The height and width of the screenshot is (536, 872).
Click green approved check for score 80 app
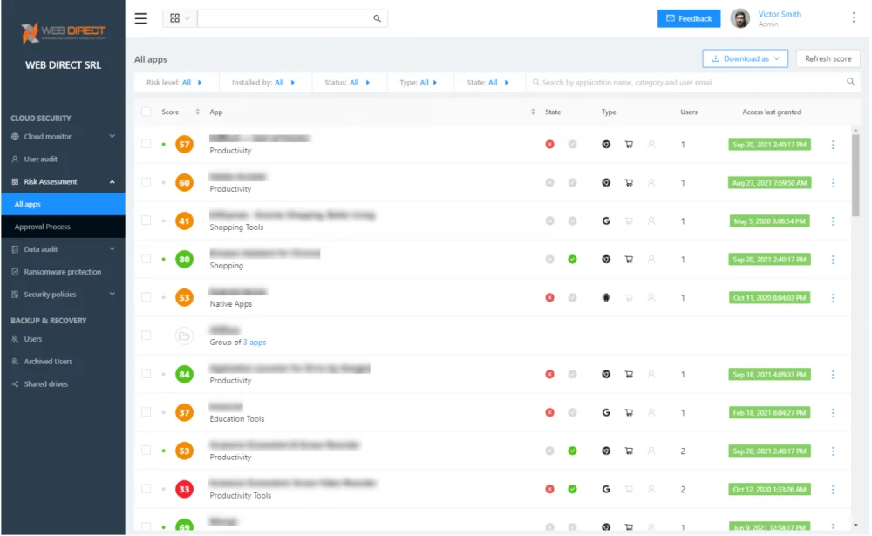pyautogui.click(x=572, y=259)
